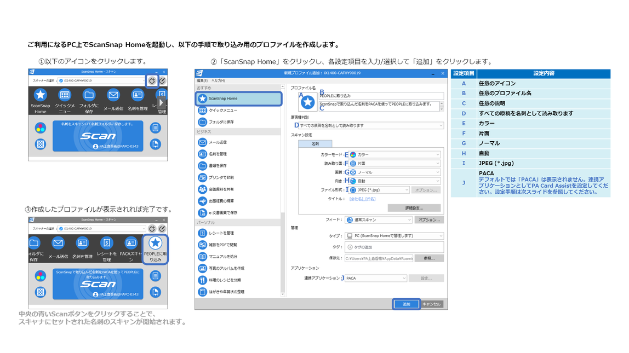This screenshot has height=353, width=629.
Task: Click right arrow to scroll profiles in step ① window
Action: [x=161, y=102]
